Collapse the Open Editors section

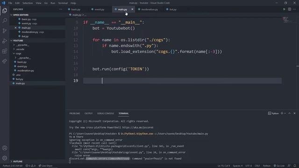(x=21, y=15)
